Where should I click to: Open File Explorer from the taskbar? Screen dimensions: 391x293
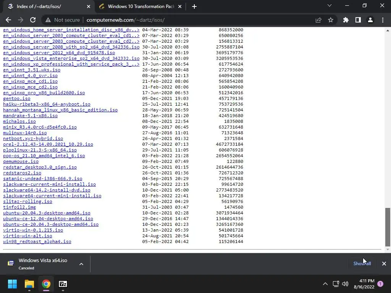pyautogui.click(x=29, y=284)
